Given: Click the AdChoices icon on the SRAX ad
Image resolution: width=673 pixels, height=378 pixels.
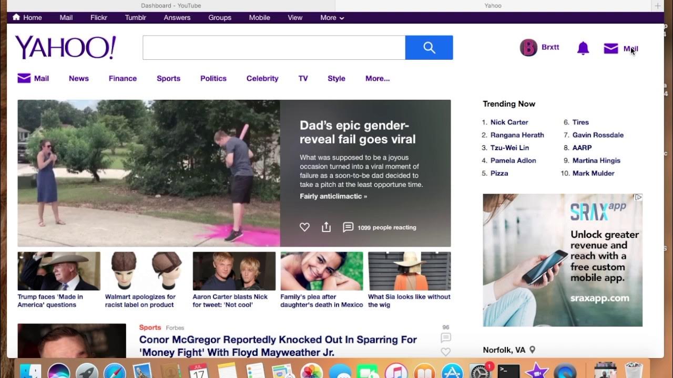Looking at the screenshot, I should pyautogui.click(x=638, y=197).
